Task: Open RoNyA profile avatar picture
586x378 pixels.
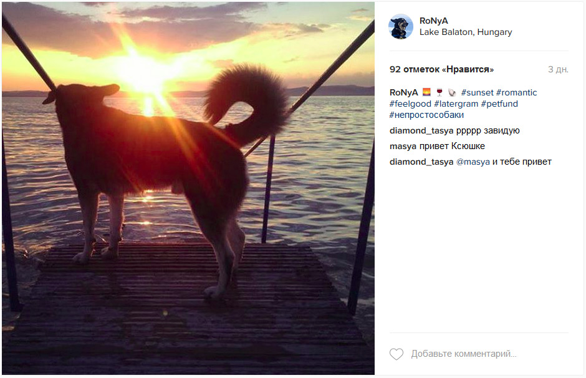Action: click(401, 27)
